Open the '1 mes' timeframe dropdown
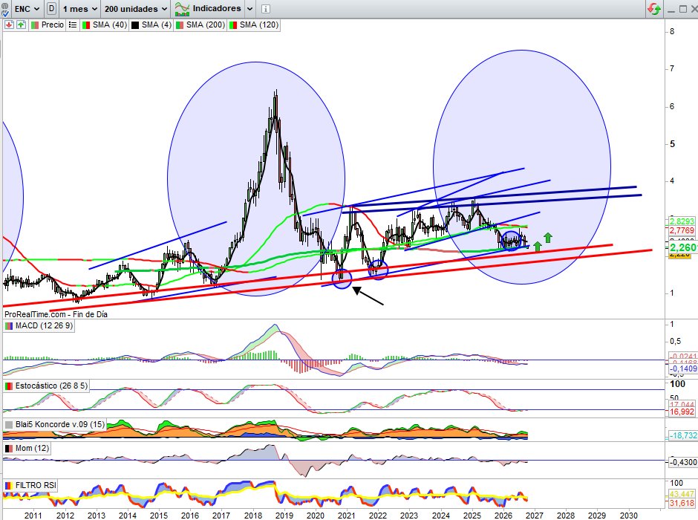Screen dimensions: 698x520 pyautogui.click(x=79, y=8)
